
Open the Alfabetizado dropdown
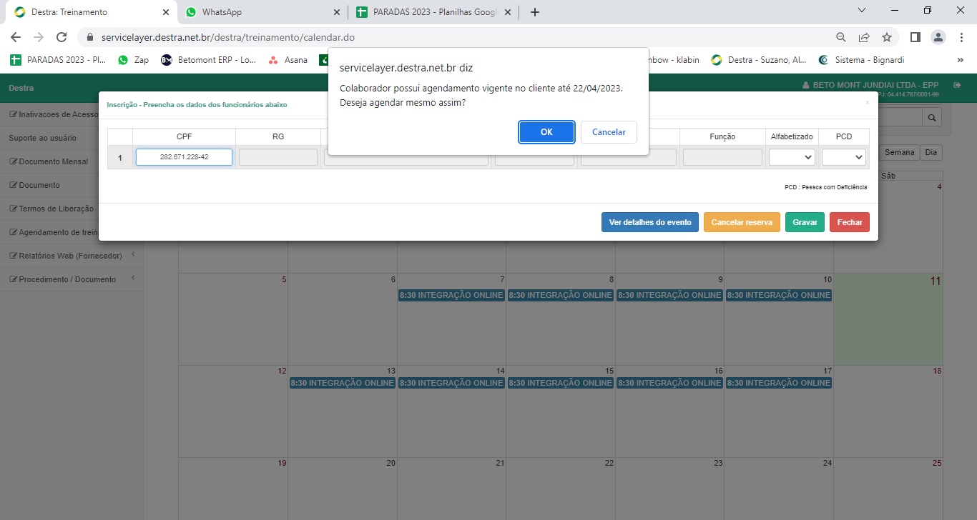tap(792, 157)
